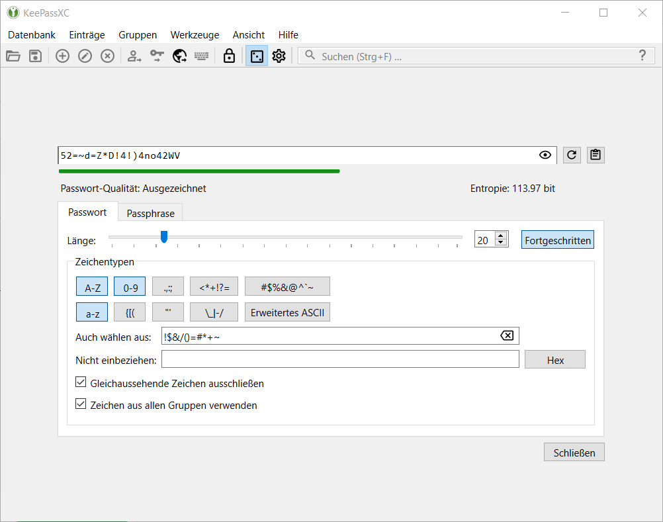Toggle digits 0-9 characters

(130, 286)
